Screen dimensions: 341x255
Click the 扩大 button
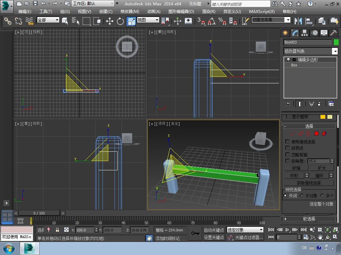(x=322, y=168)
